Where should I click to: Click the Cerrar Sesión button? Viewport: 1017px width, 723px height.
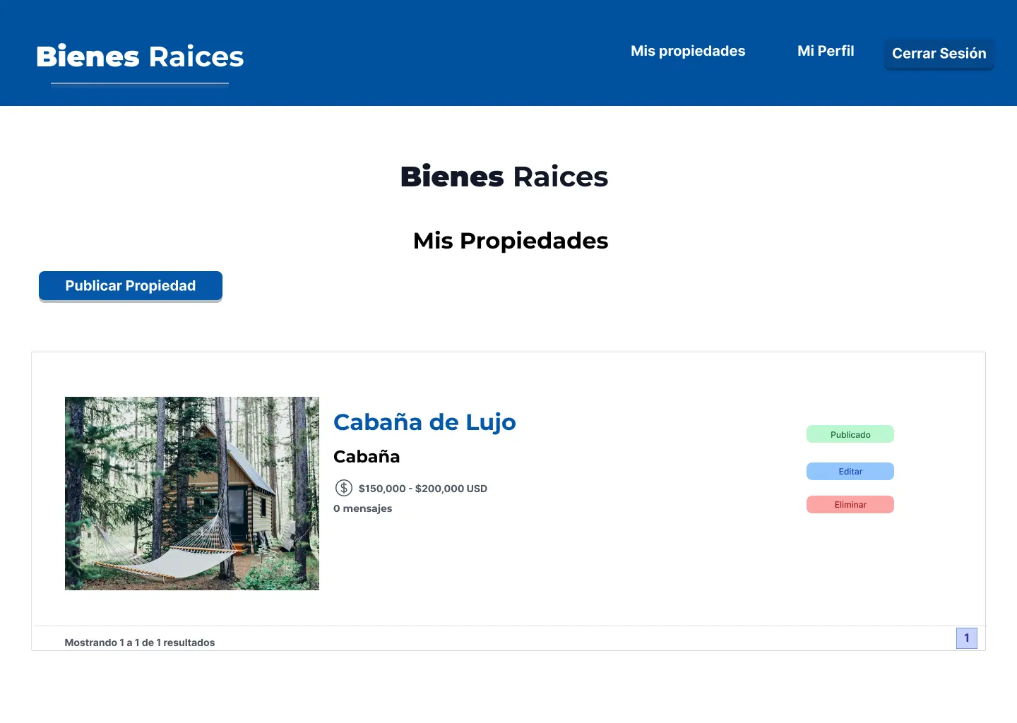[939, 53]
